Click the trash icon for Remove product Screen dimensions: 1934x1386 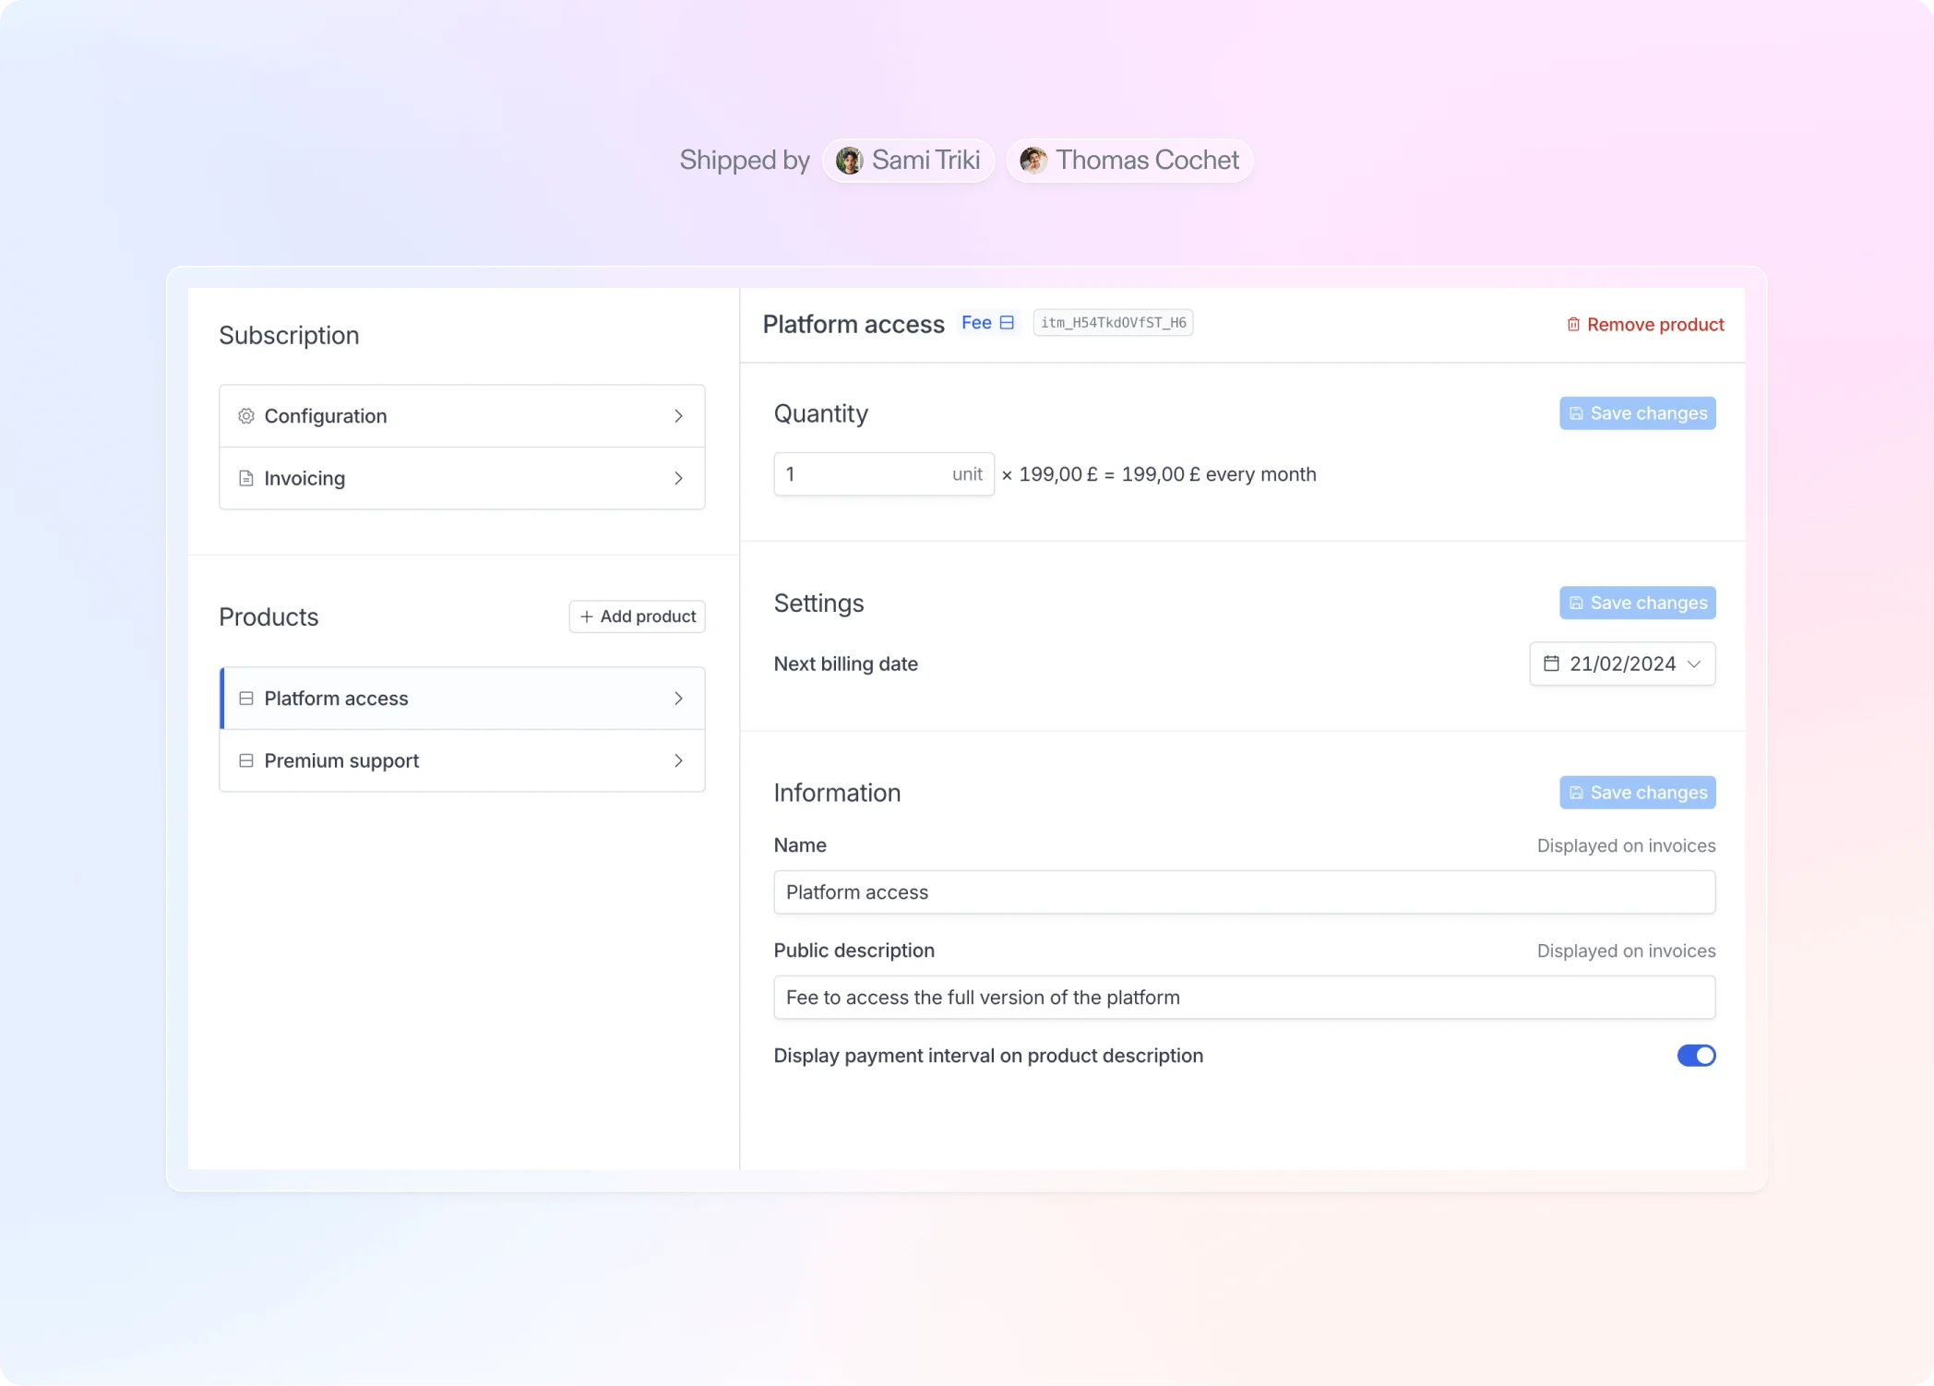pyautogui.click(x=1573, y=325)
